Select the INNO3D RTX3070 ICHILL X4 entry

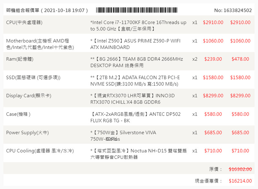pos(133,99)
